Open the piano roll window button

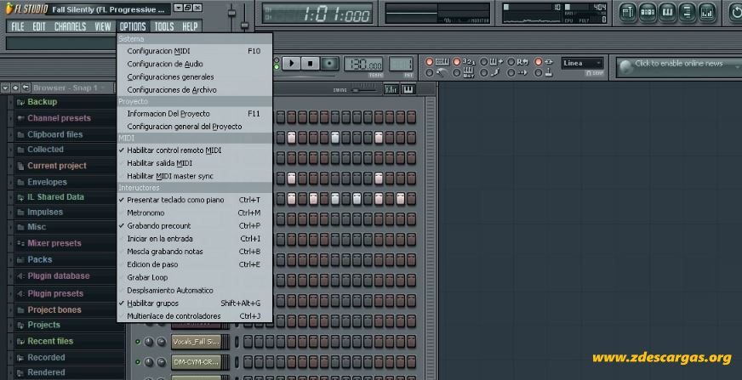[667, 12]
